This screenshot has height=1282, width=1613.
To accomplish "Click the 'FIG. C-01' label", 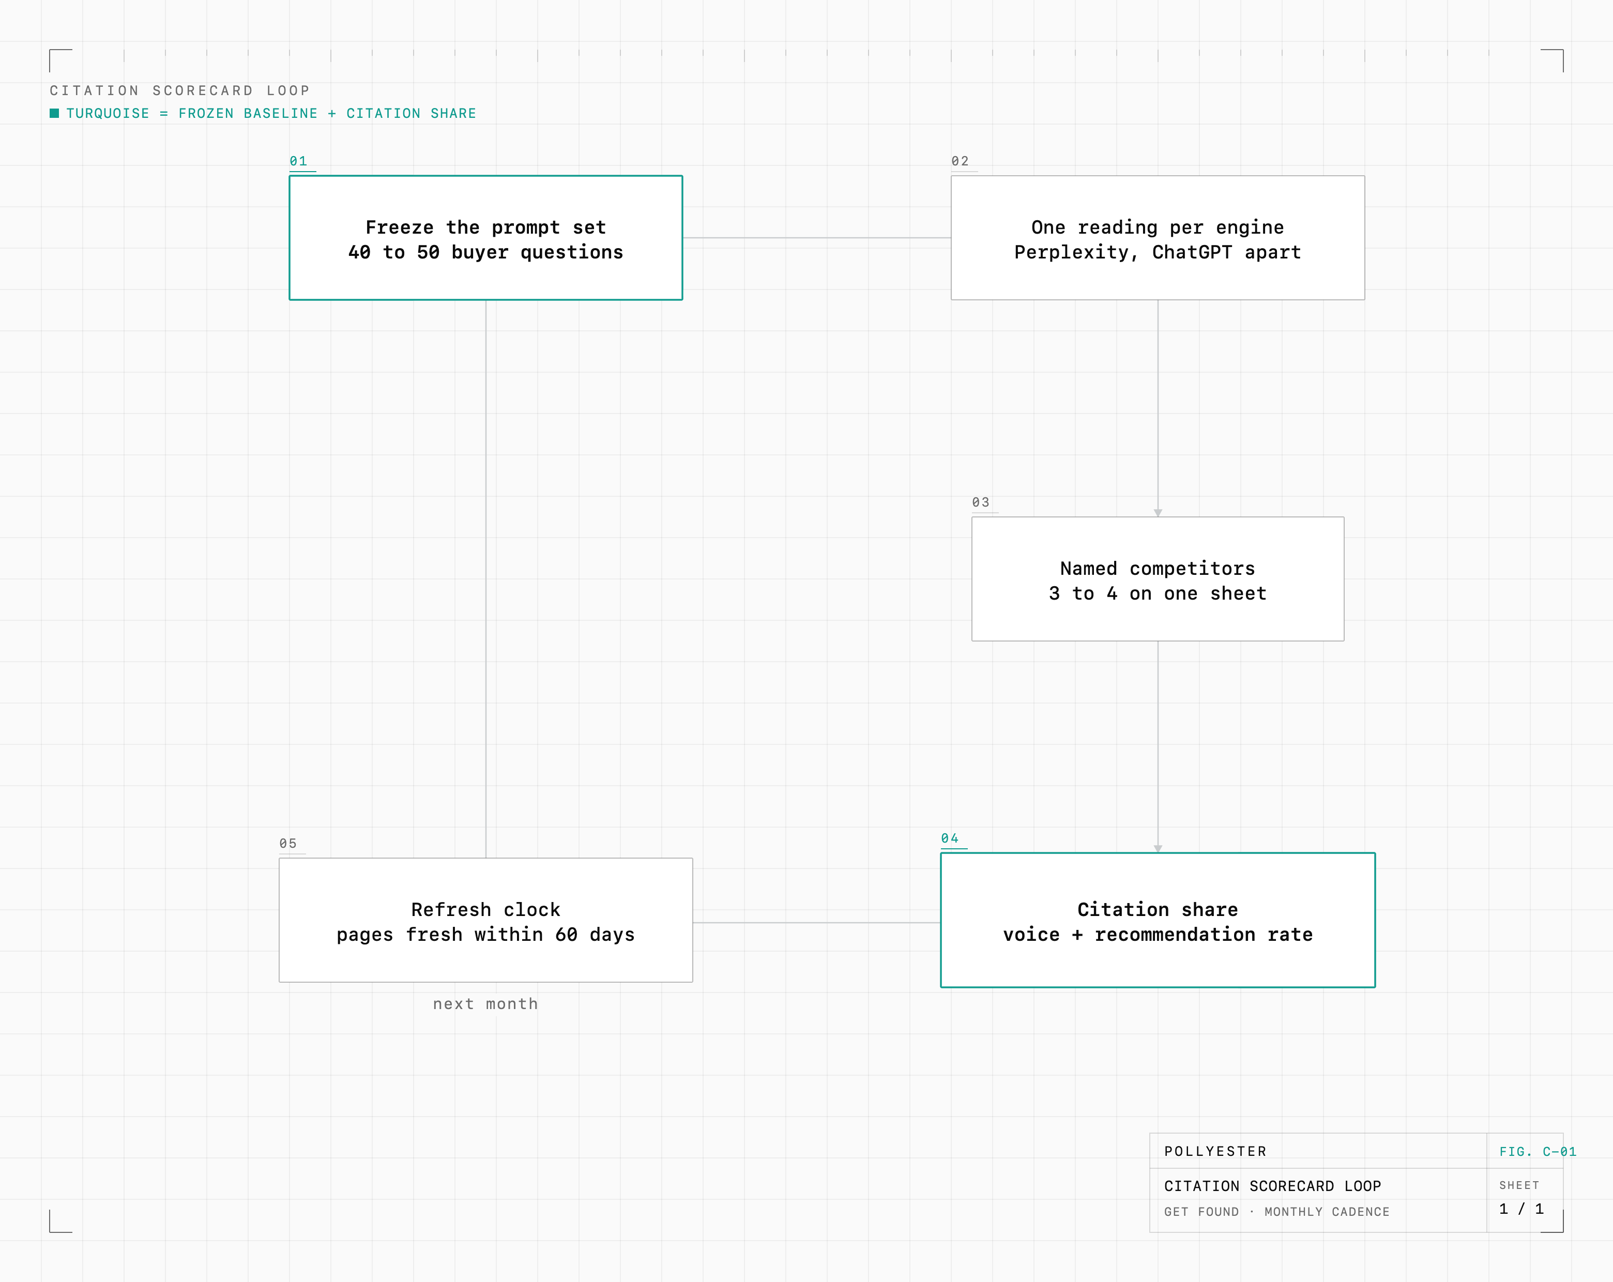I will tap(1538, 1152).
